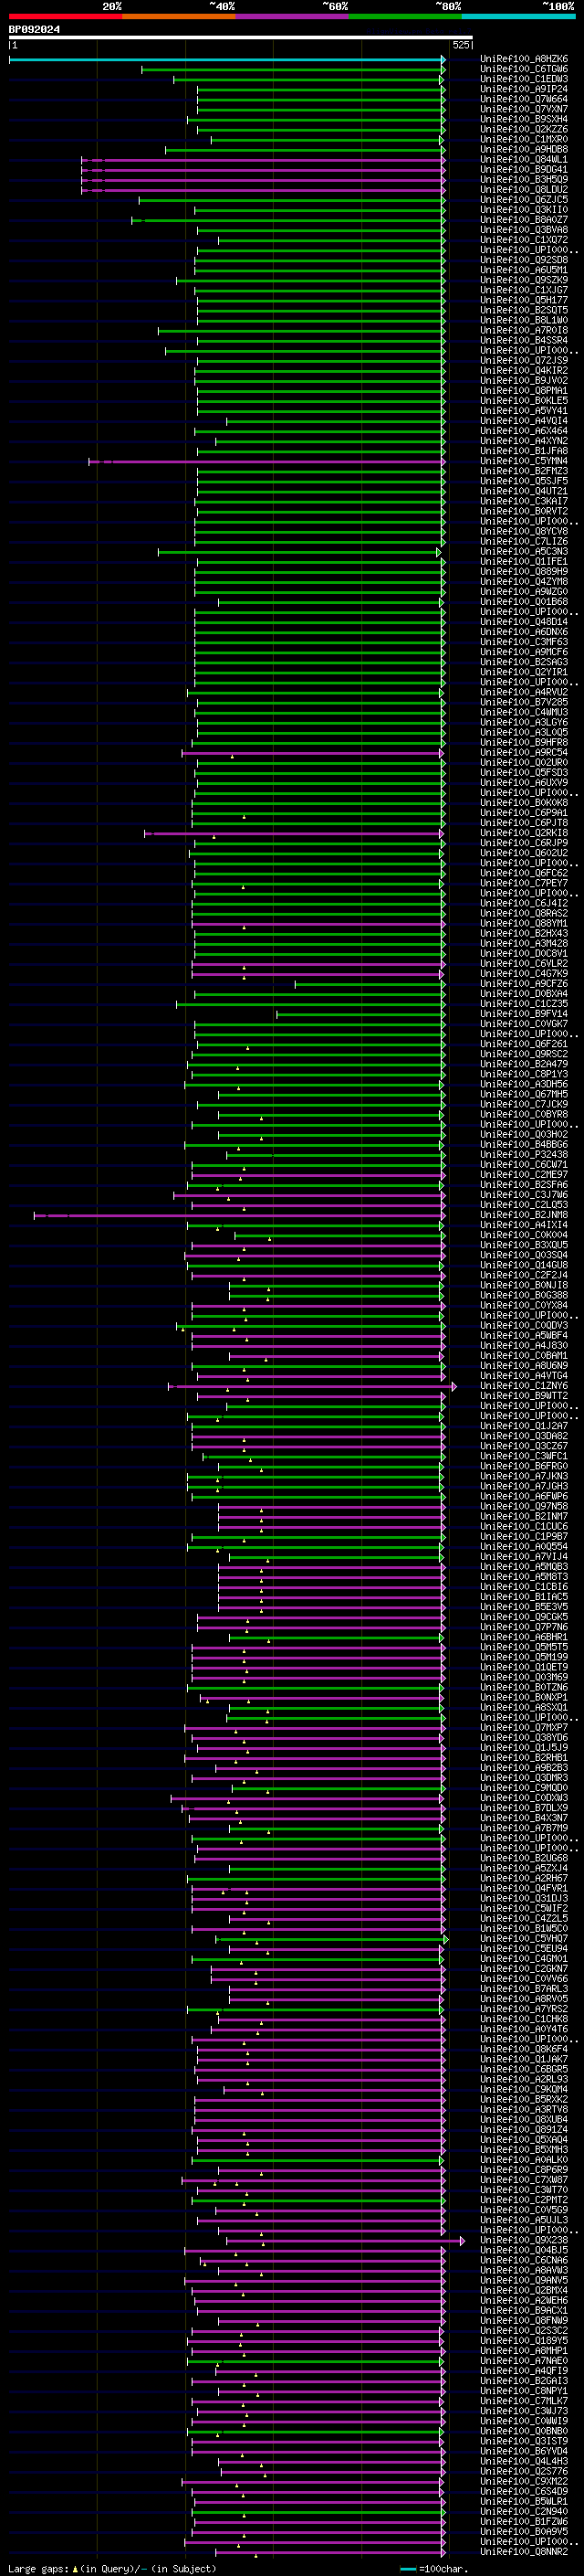
Task: Select the UniRef100_C6P9A1 label
Action: point(524,813)
